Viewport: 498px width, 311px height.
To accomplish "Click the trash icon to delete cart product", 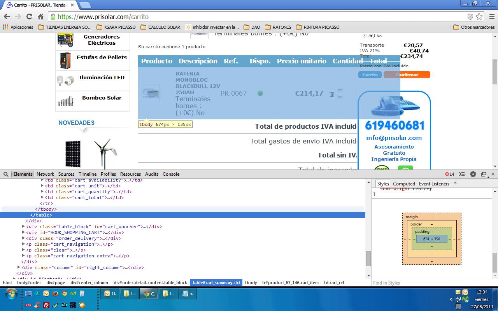I will point(331,94).
